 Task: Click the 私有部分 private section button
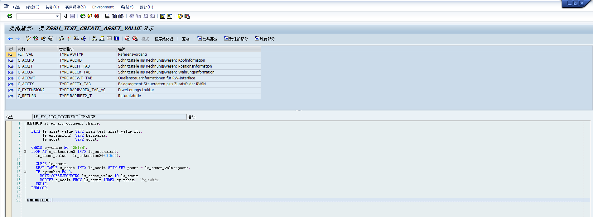(x=265, y=39)
